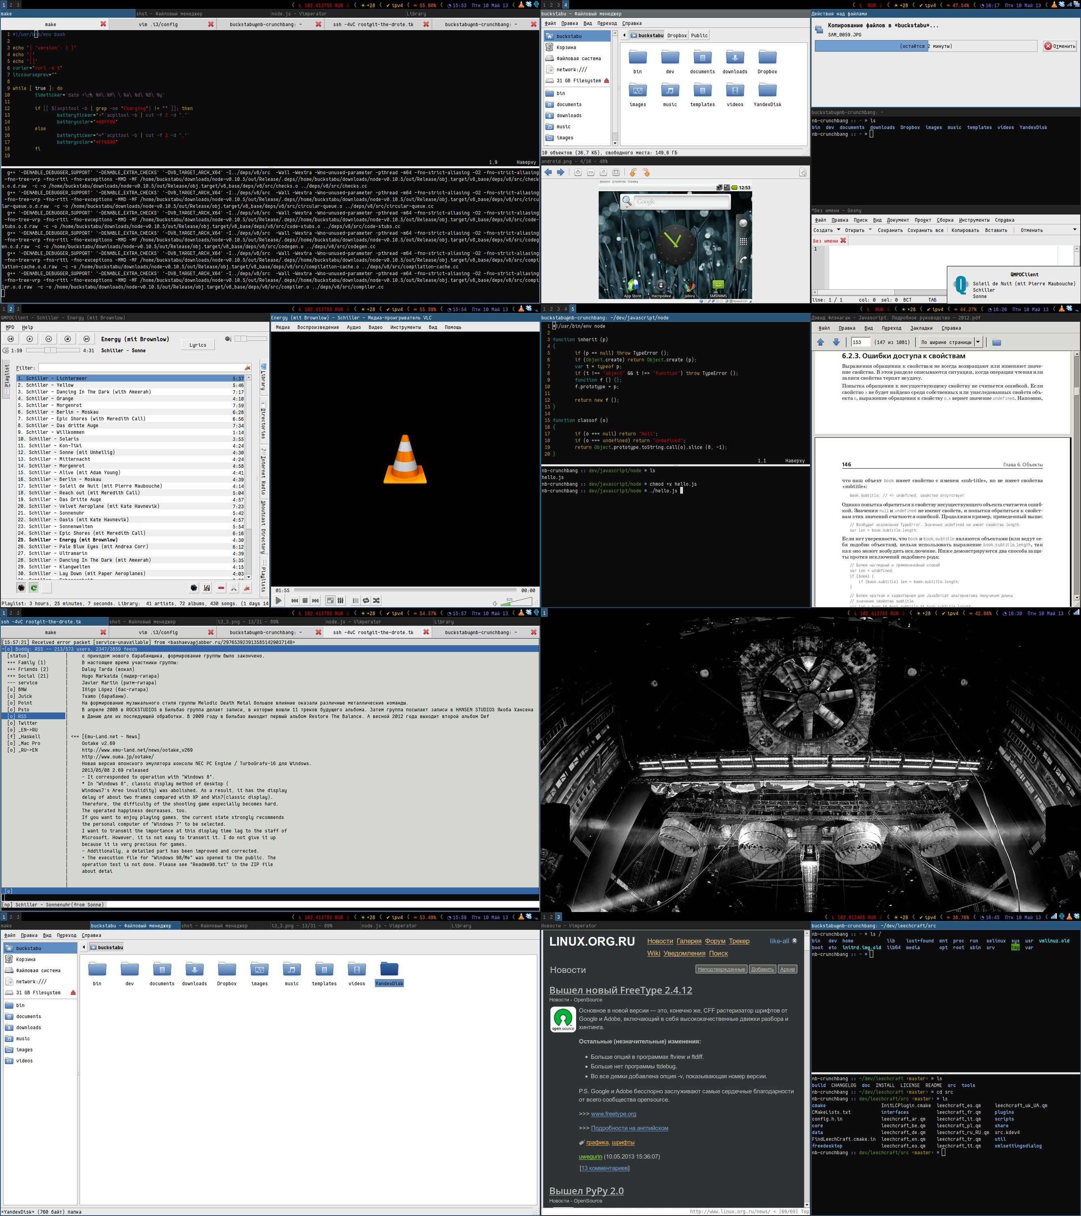
Task: Skip to next track in QMPDClient
Action: click(87, 338)
